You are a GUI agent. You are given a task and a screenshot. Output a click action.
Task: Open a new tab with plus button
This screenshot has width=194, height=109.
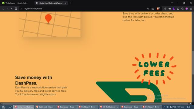coord(71,3)
